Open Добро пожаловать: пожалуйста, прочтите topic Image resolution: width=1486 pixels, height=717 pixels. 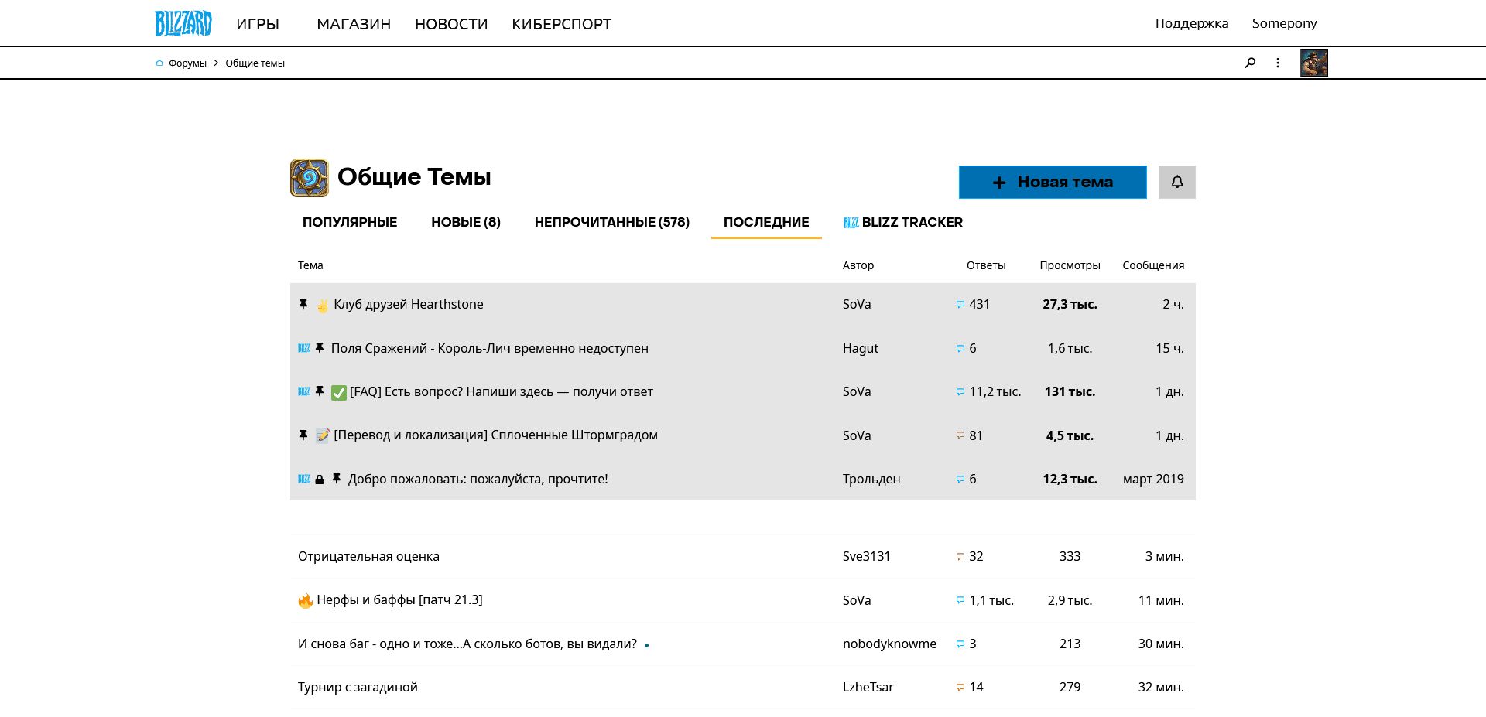pos(478,479)
